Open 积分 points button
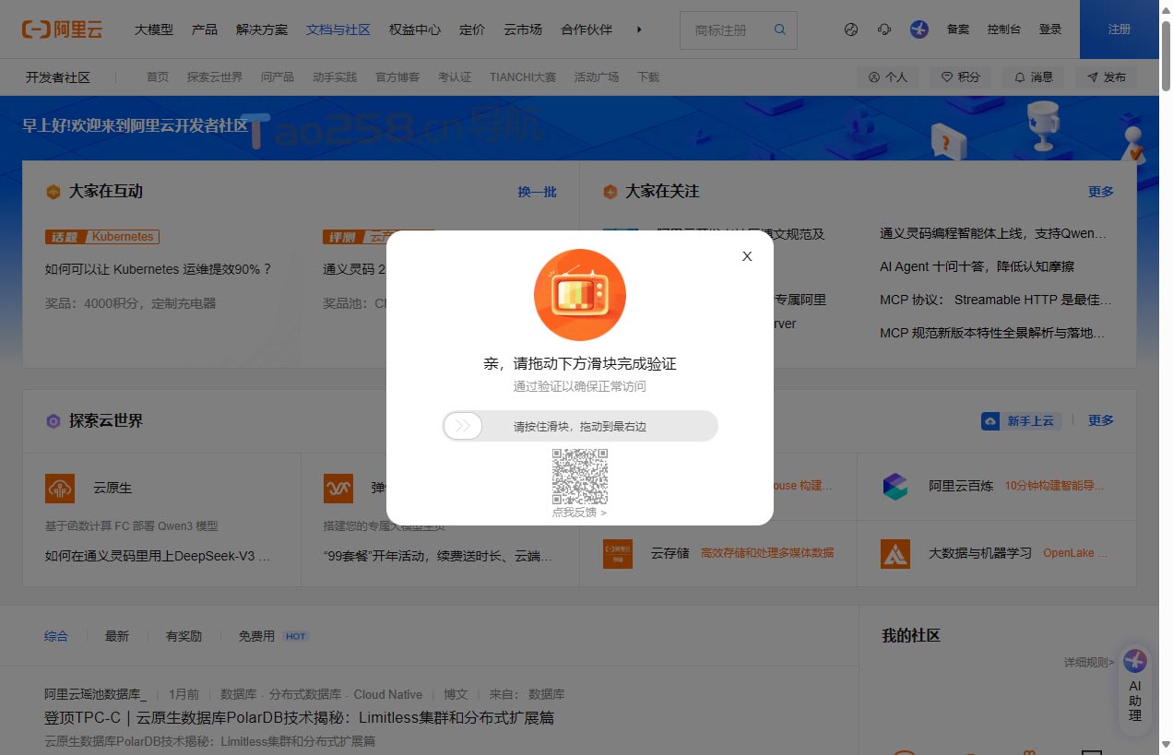The height and width of the screenshot is (755, 1173). point(960,77)
